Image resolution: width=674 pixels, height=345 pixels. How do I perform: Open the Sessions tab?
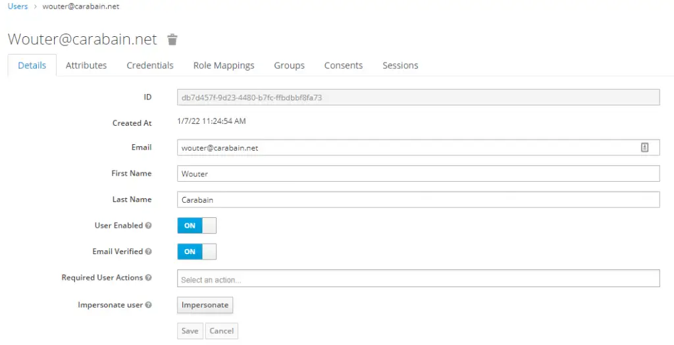click(x=400, y=65)
